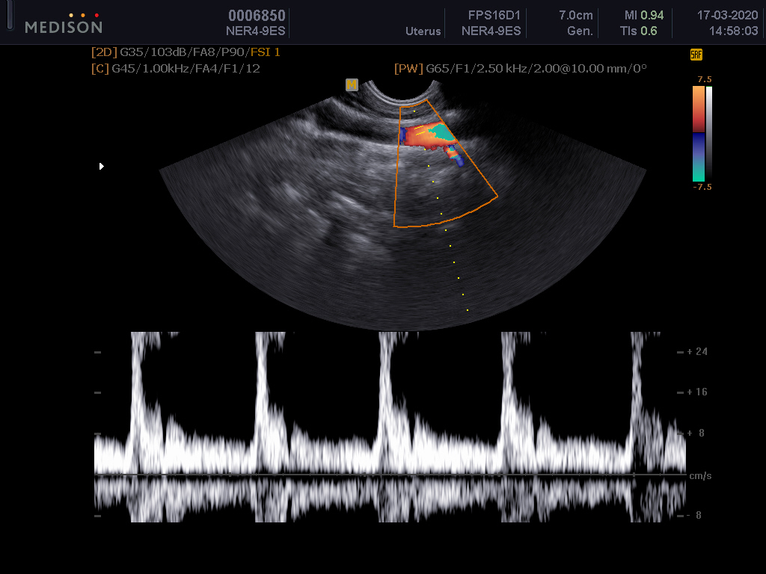Screen dimensions: 766x574
Task: Click the MI 0.94 value
Action: click(x=643, y=16)
